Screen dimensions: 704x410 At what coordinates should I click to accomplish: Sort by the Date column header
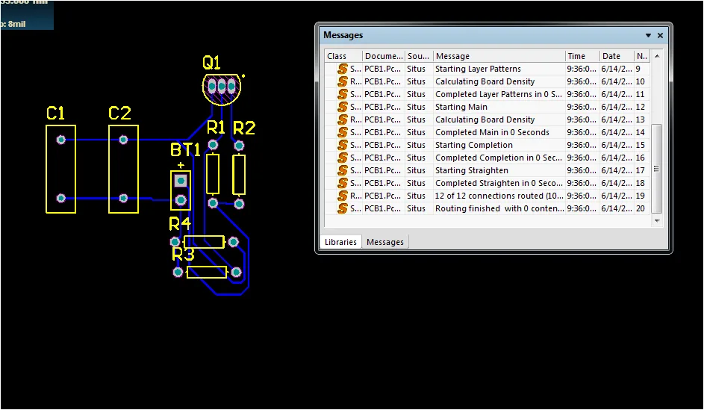[x=617, y=56]
